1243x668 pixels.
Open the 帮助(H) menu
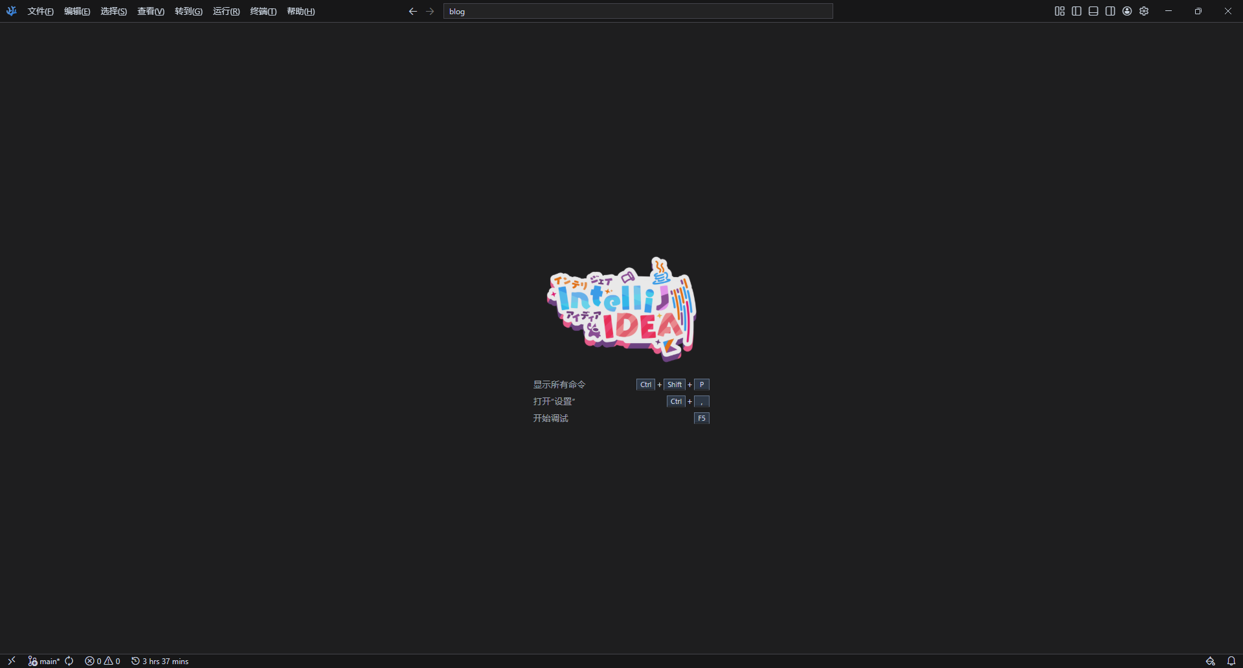(x=301, y=11)
